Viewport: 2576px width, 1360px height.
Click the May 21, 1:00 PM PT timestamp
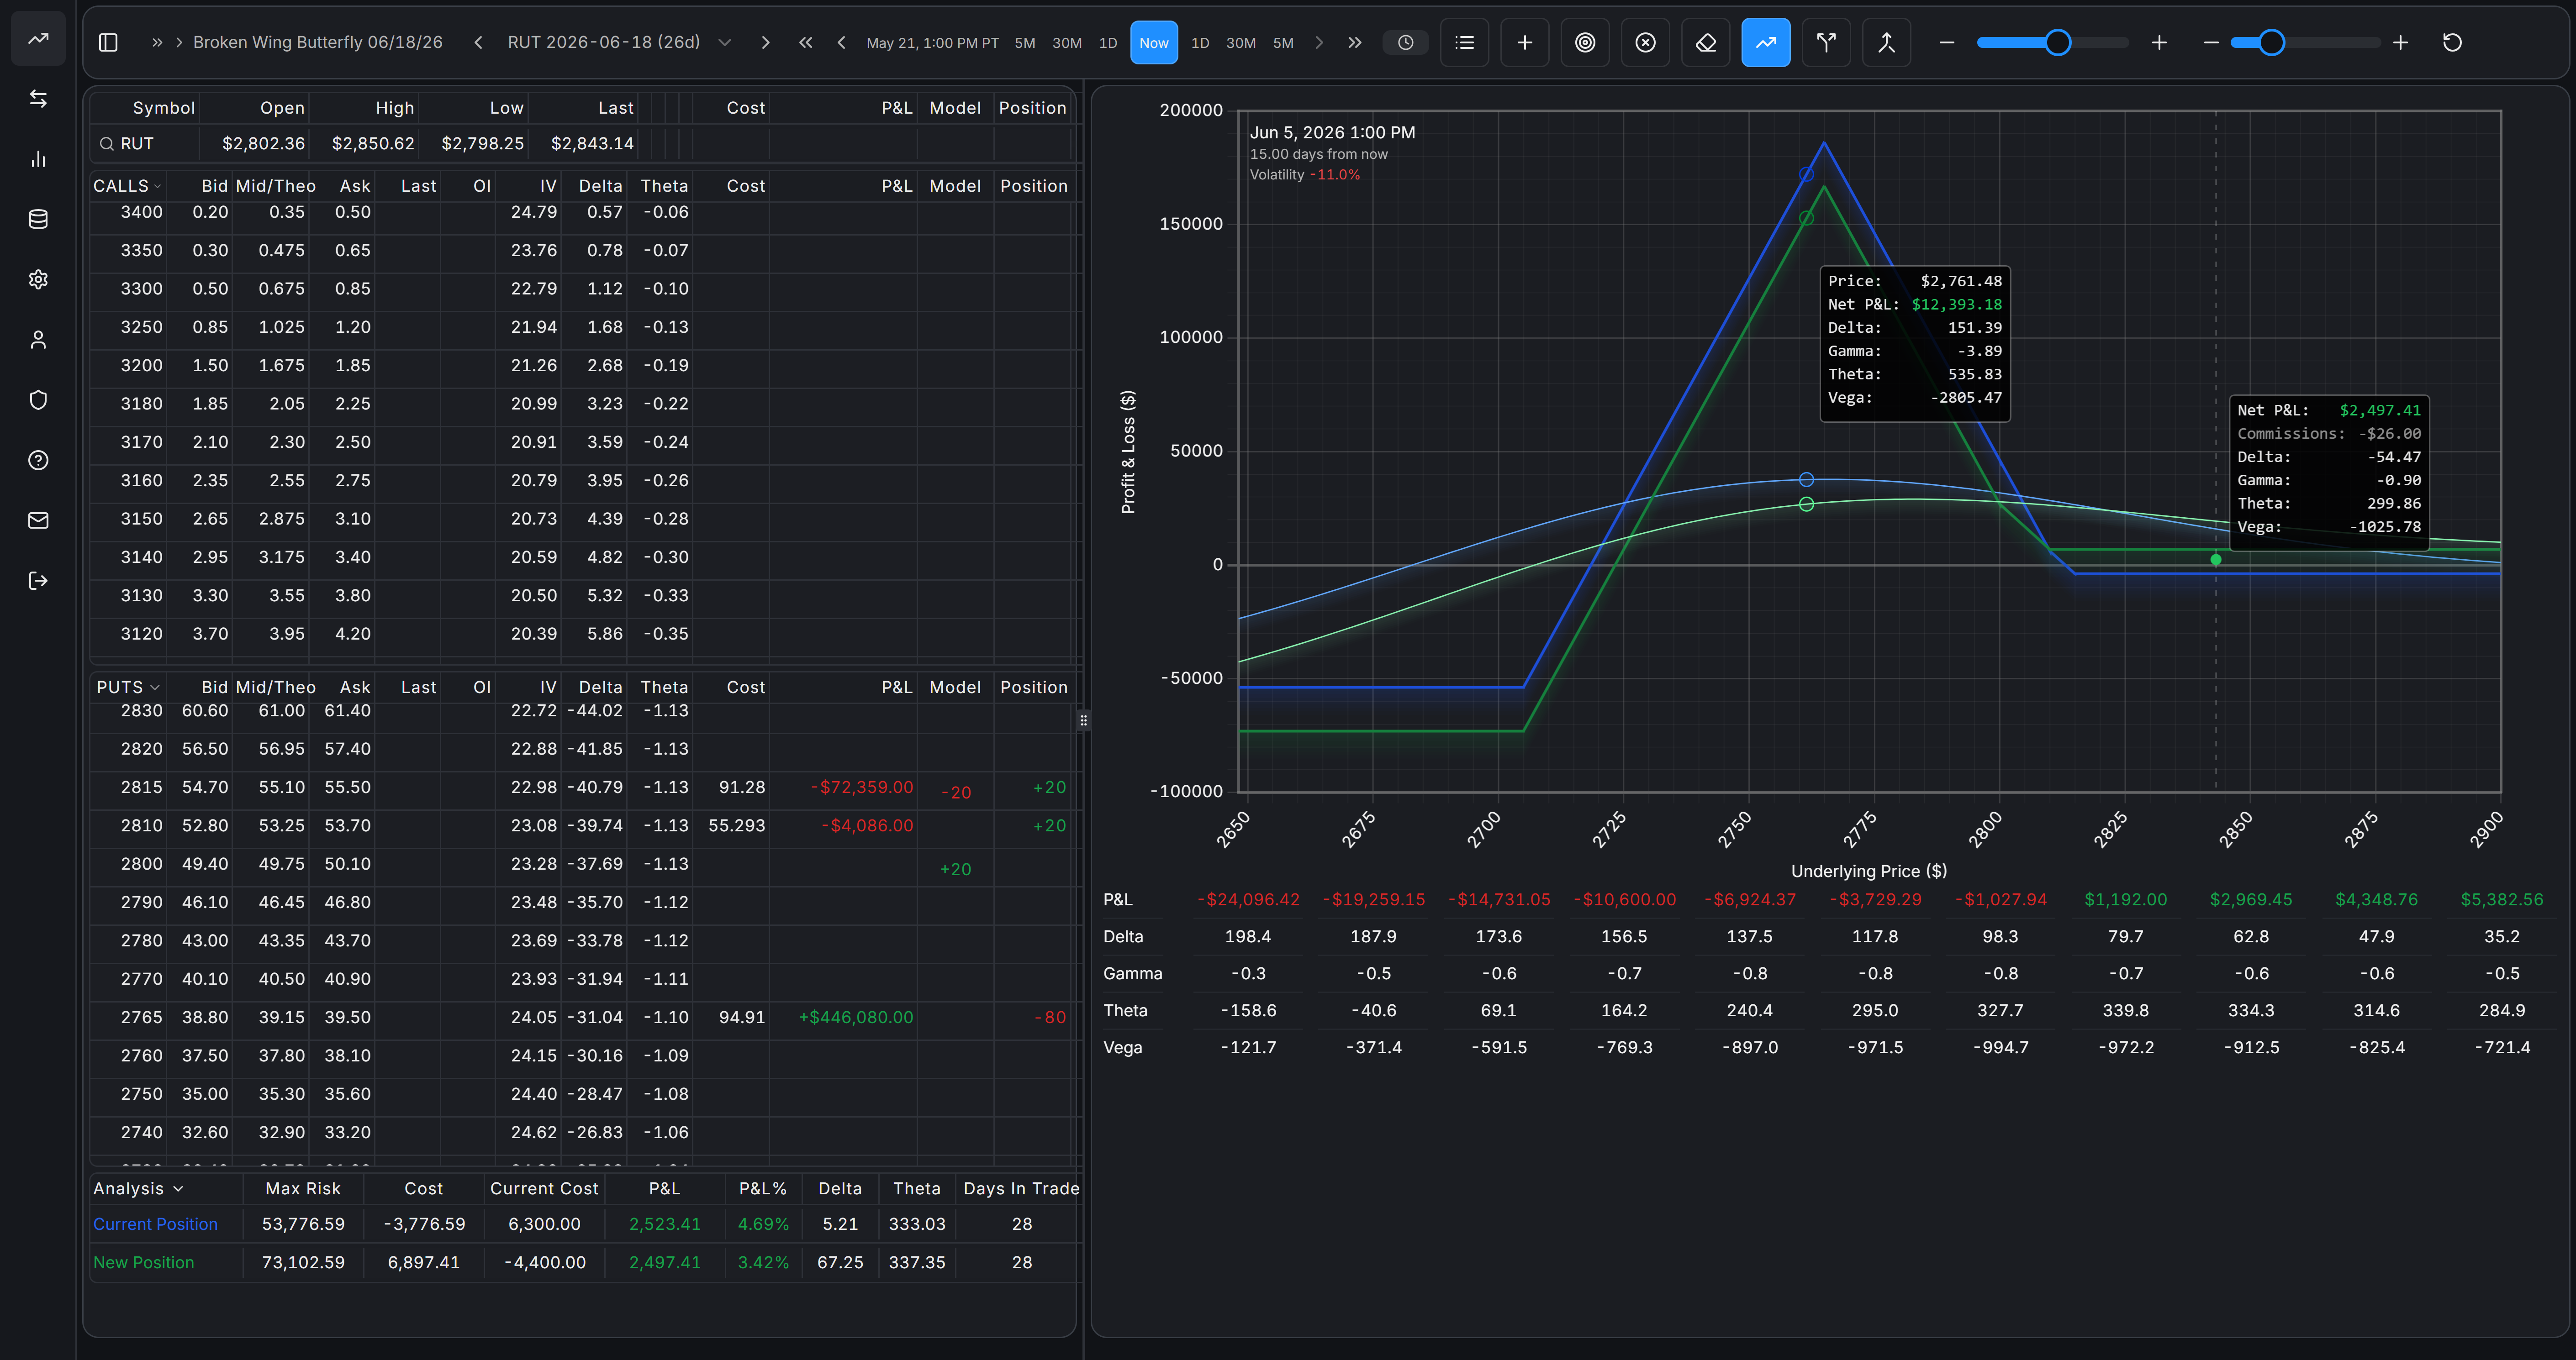pos(932,43)
